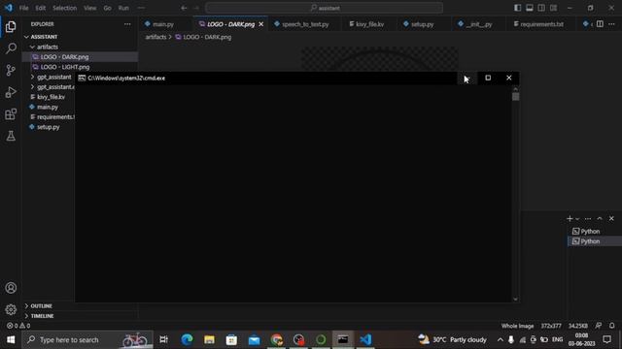622x349 pixels.
Task: Open Microsoft Edge from the taskbar
Action: 187,339
